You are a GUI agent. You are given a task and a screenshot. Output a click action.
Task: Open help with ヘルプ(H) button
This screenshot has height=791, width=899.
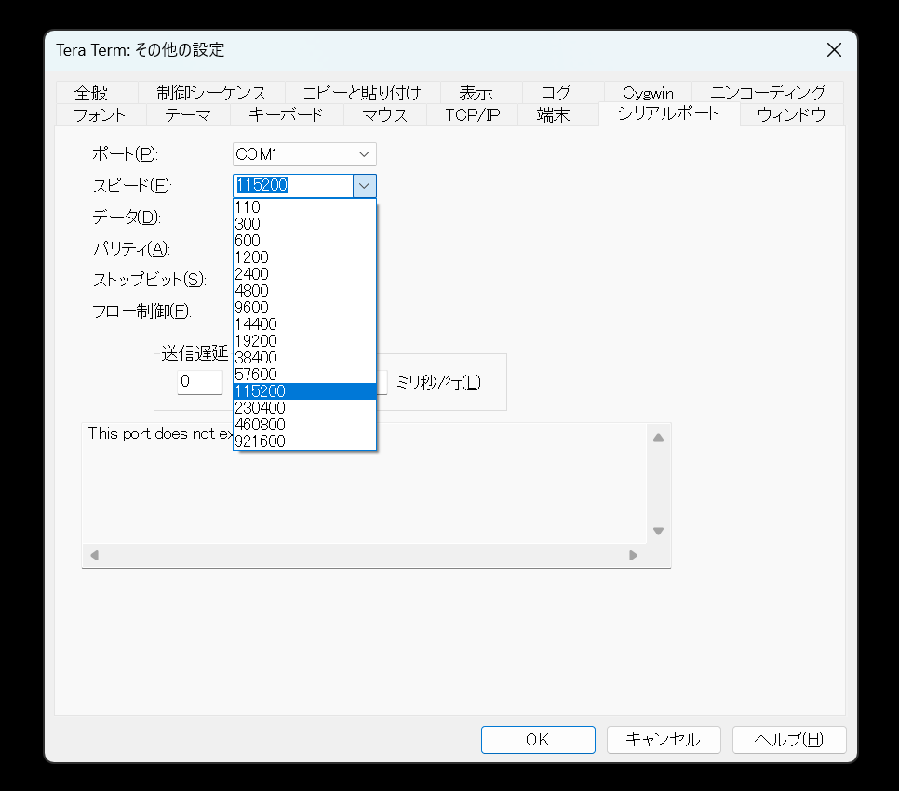click(x=789, y=740)
